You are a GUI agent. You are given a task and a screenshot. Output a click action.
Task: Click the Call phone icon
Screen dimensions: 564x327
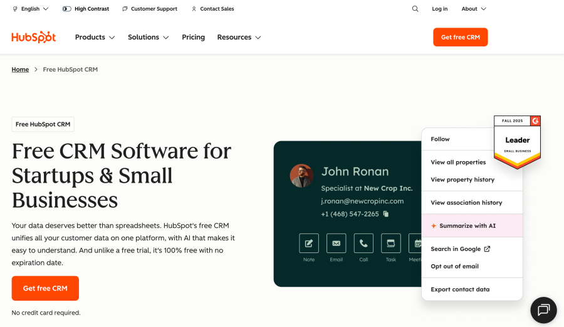pos(363,244)
